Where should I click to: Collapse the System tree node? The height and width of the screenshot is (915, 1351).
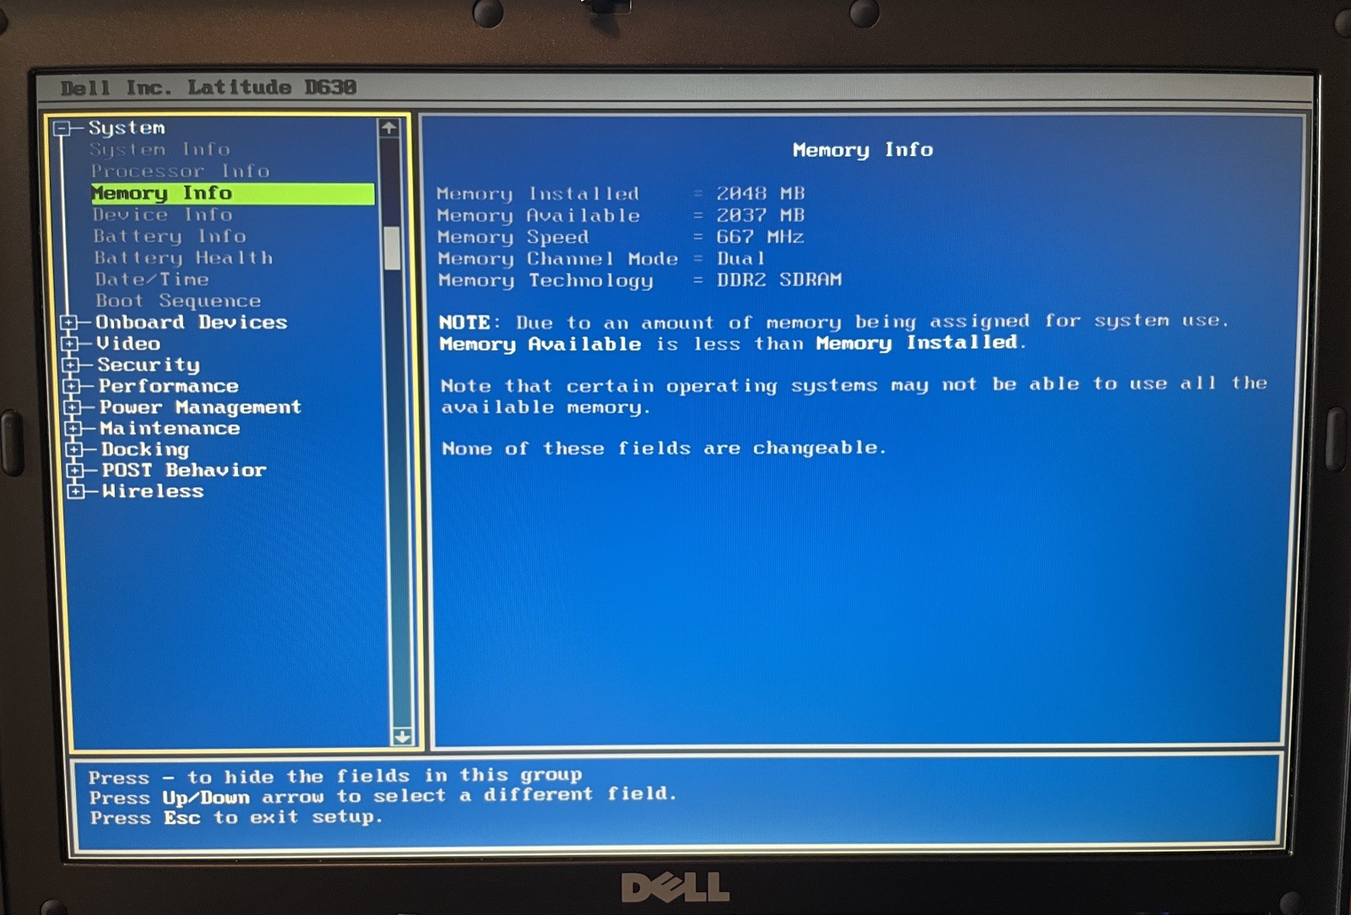click(x=62, y=128)
